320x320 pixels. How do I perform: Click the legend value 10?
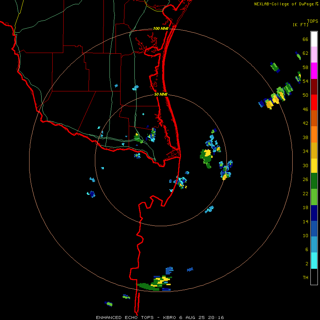[x=305, y=235]
